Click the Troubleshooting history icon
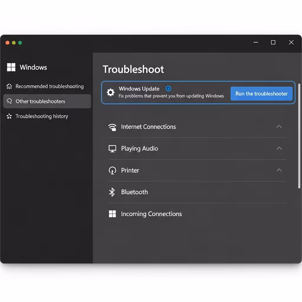This screenshot has width=302, height=302. coord(9,116)
